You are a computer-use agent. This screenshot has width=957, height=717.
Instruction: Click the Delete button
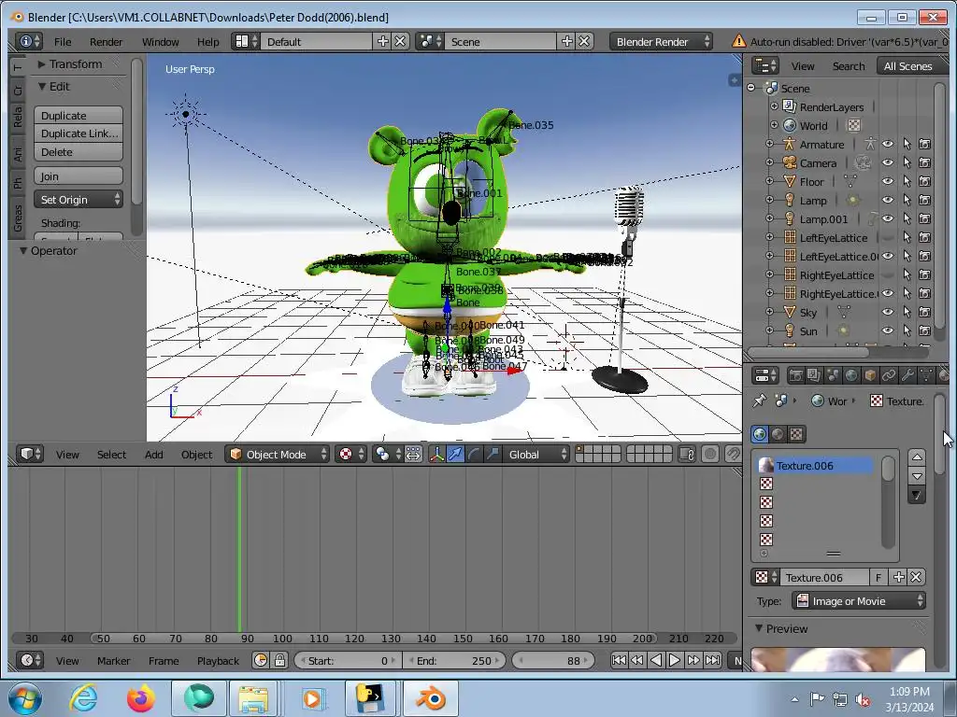coord(79,152)
